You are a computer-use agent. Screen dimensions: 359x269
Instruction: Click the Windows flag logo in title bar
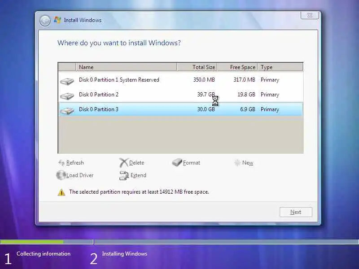(57, 20)
